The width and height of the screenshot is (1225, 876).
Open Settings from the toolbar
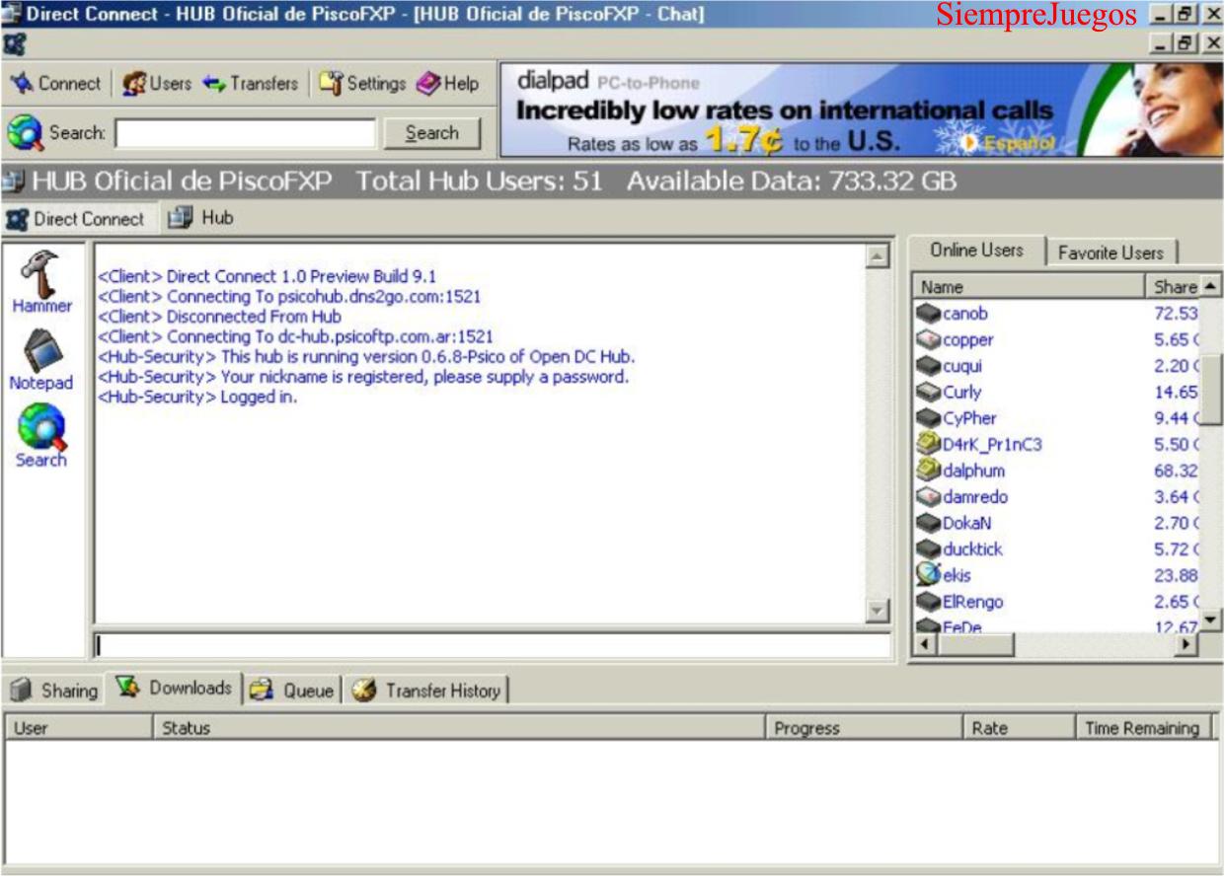click(x=363, y=84)
